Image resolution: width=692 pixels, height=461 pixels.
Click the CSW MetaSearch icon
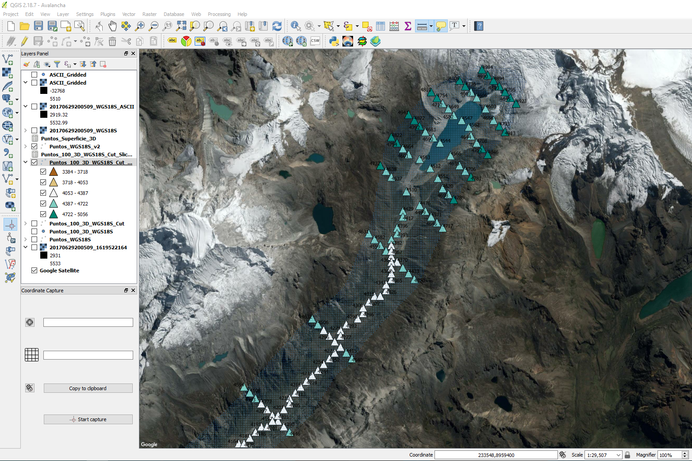(x=315, y=41)
